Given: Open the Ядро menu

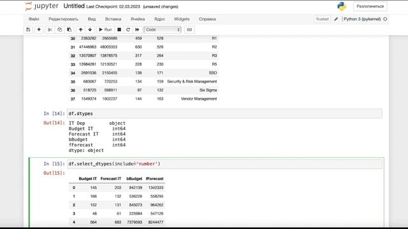Looking at the screenshot, I should 159,19.
